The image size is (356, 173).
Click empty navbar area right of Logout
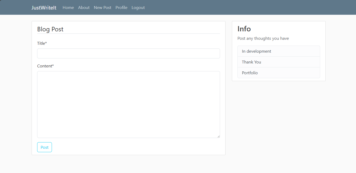[237, 8]
